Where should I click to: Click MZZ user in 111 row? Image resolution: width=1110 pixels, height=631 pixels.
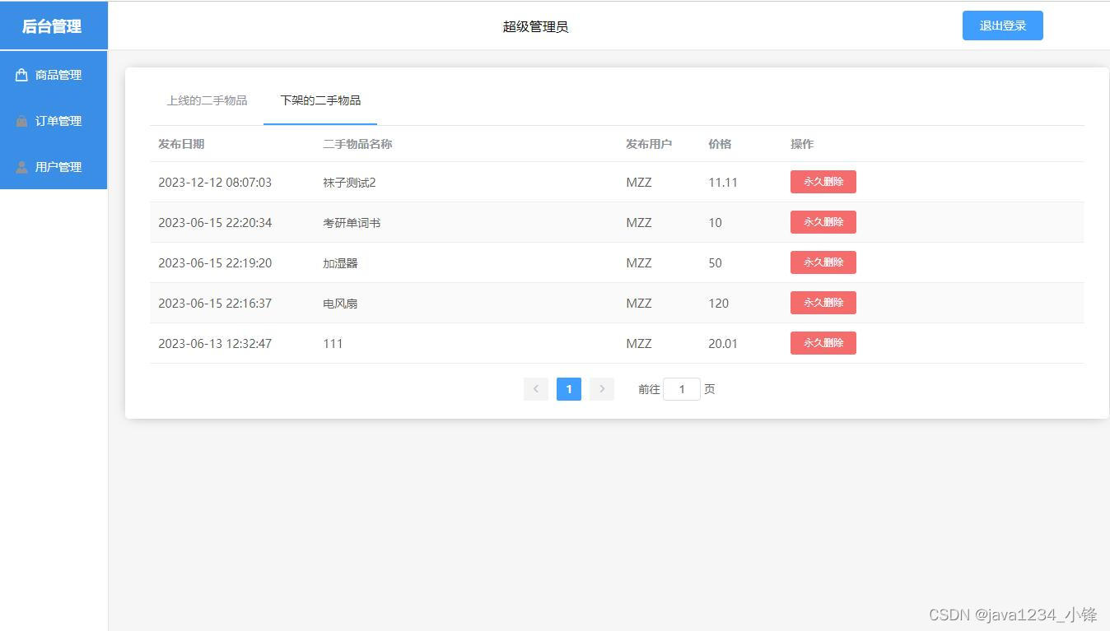point(639,344)
